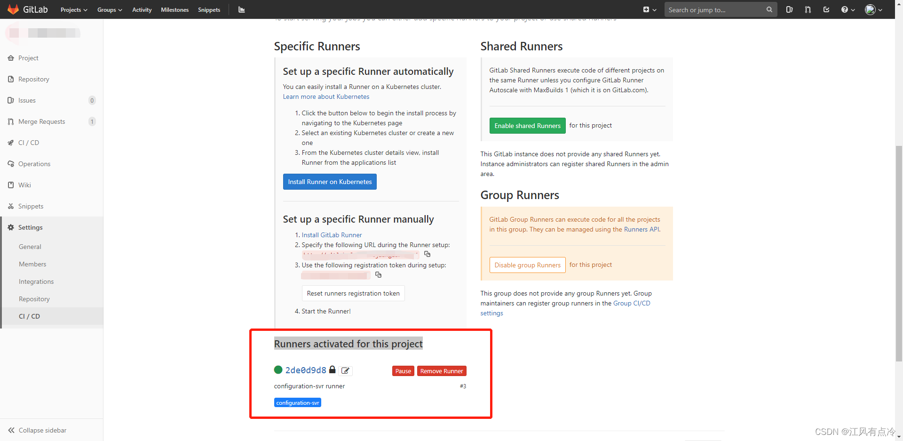Collapse the sidebar
Viewport: 903px width, 441px height.
51,430
